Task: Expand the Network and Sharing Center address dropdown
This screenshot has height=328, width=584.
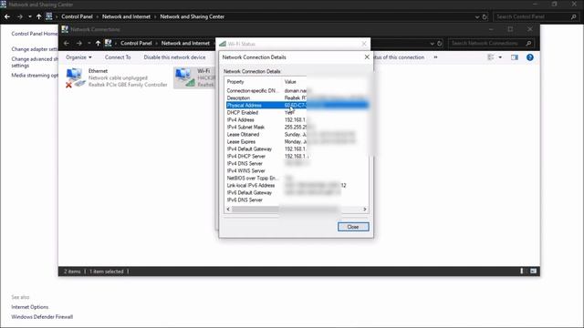Action: 477,16
